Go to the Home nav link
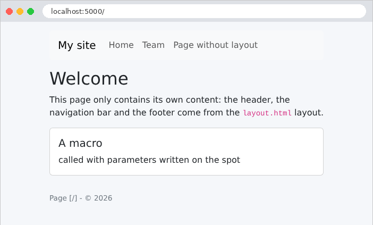373x225 pixels. (x=121, y=45)
